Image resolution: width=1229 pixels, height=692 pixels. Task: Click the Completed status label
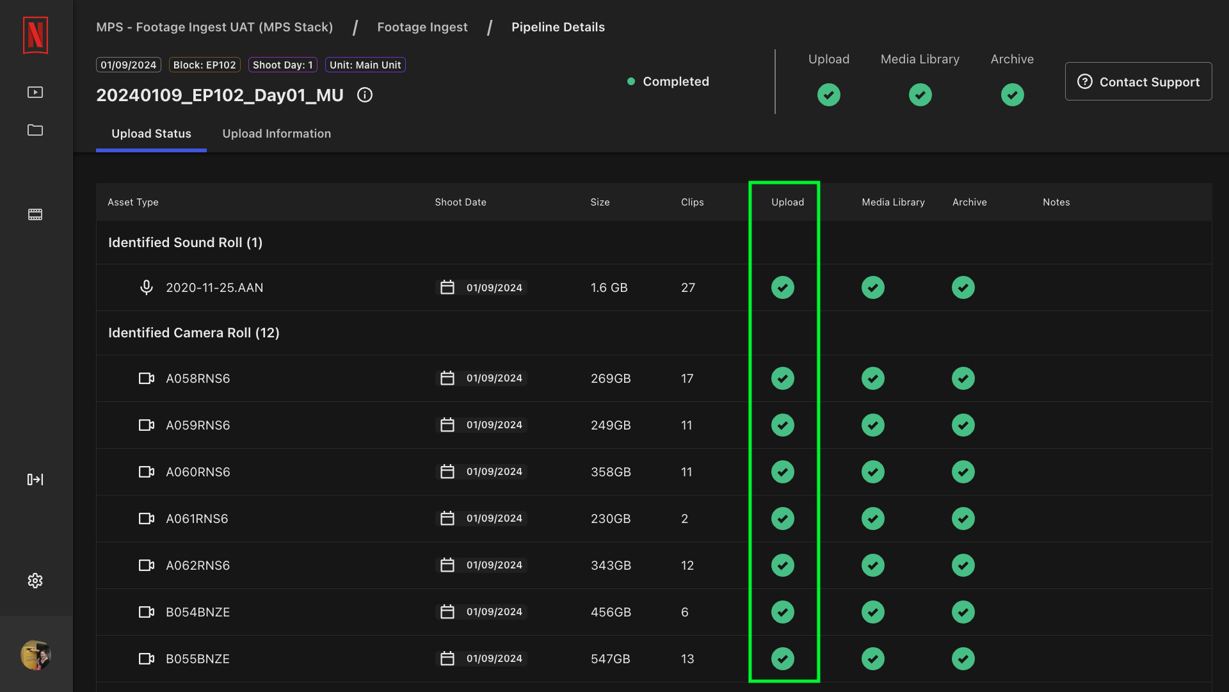pos(676,81)
